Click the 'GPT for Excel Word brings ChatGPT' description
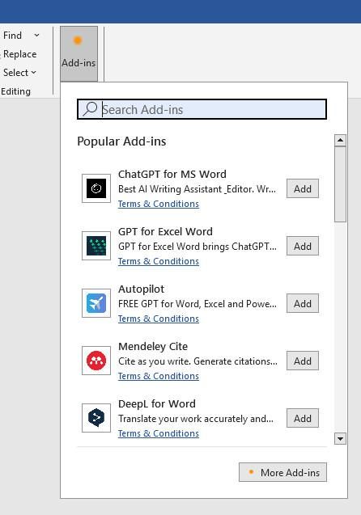Image resolution: width=361 pixels, height=515 pixels. click(x=197, y=247)
